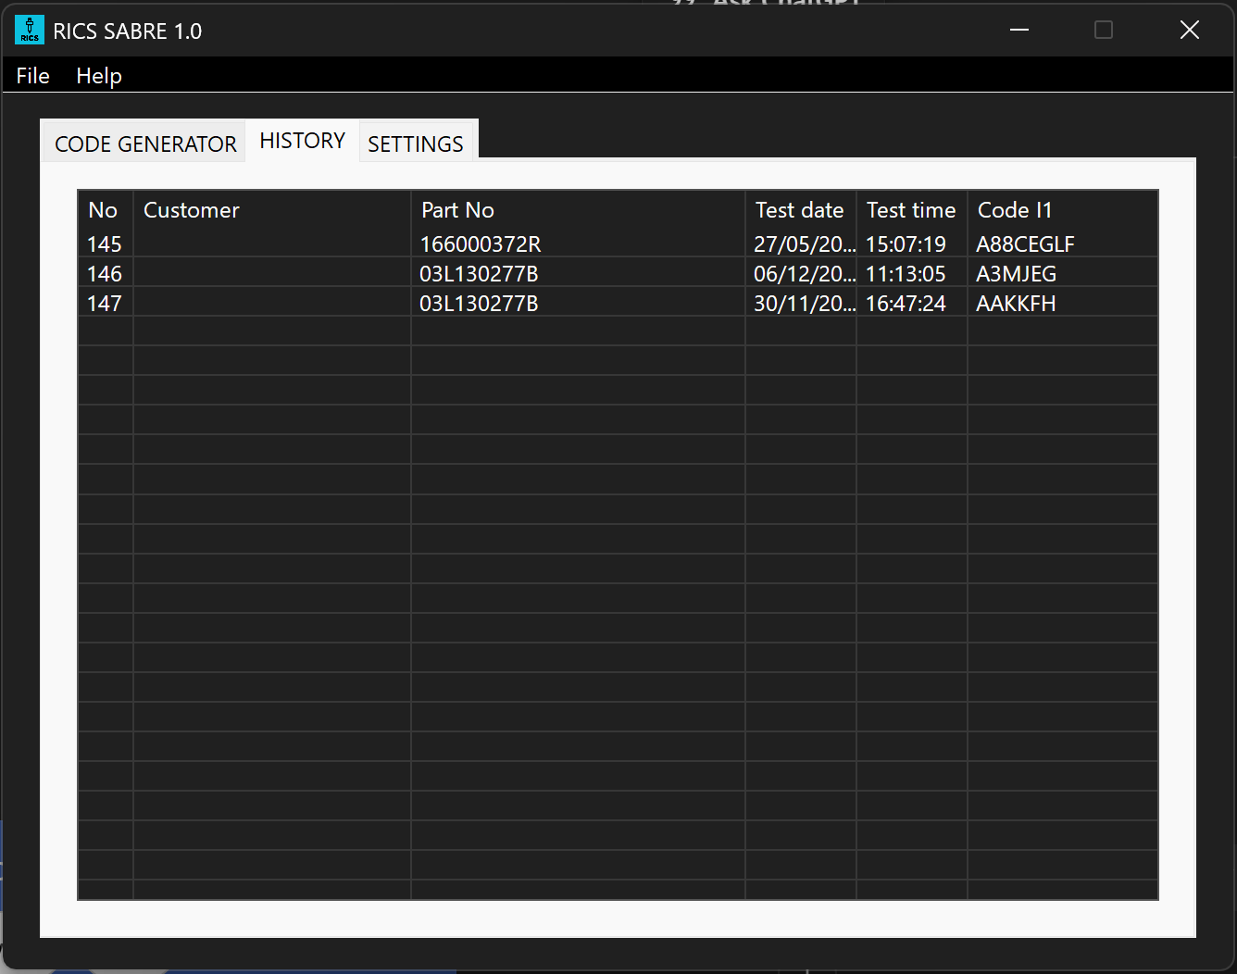Select the HISTORY tab
The width and height of the screenshot is (1237, 974).
click(303, 141)
